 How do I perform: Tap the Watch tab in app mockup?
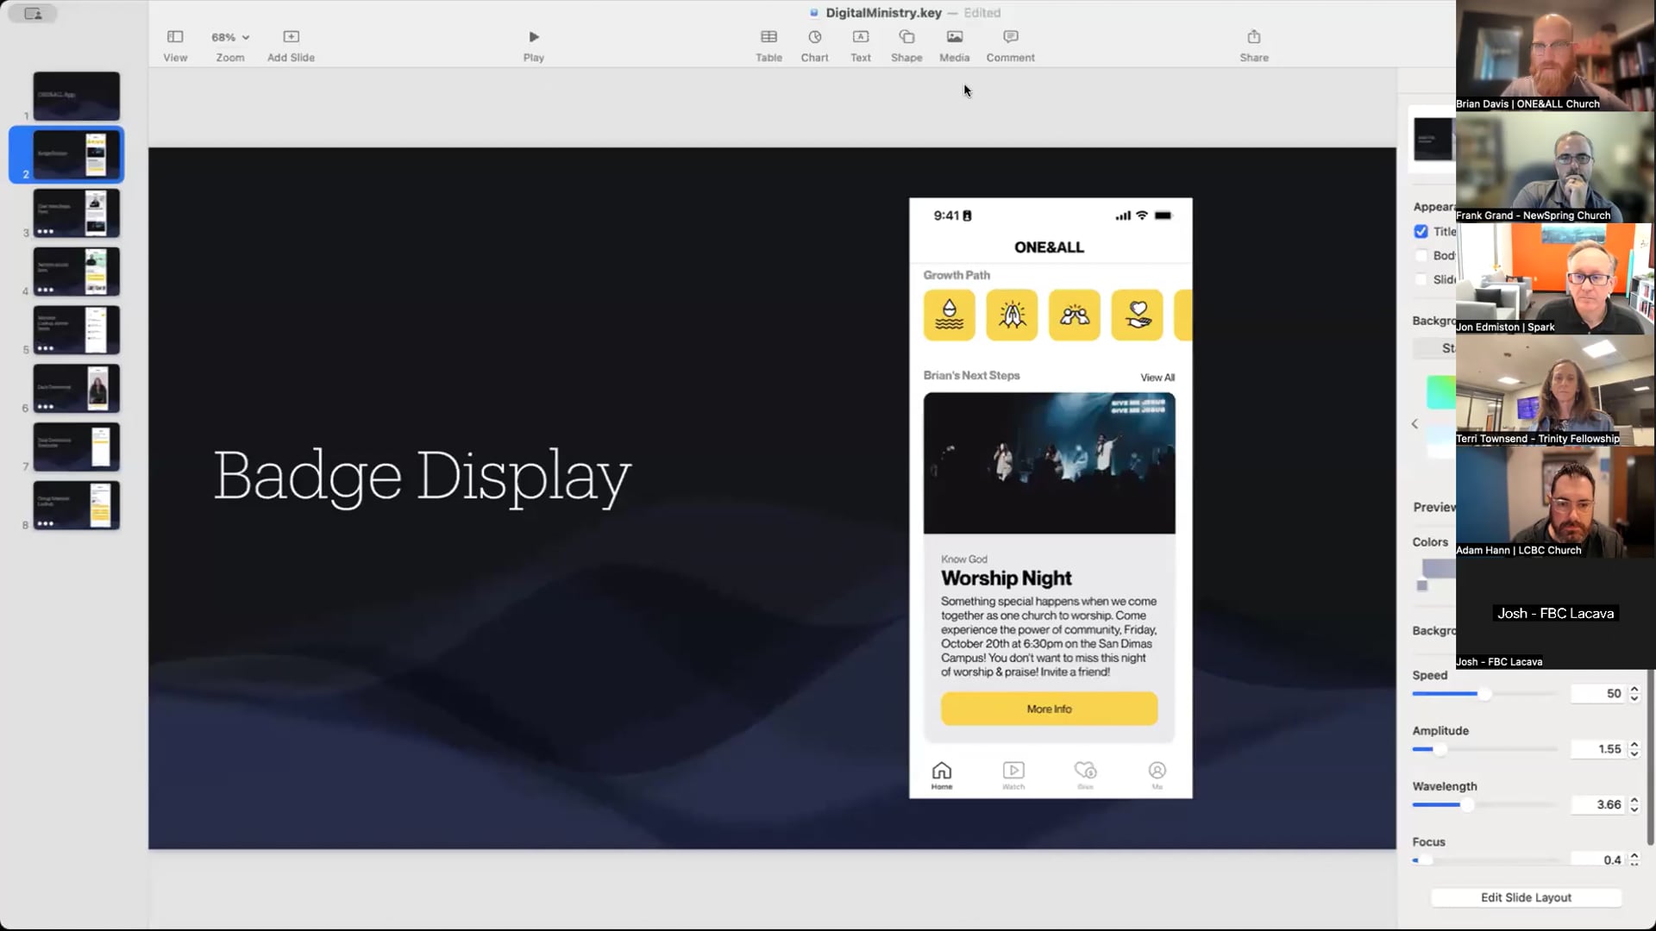pos(1013,775)
